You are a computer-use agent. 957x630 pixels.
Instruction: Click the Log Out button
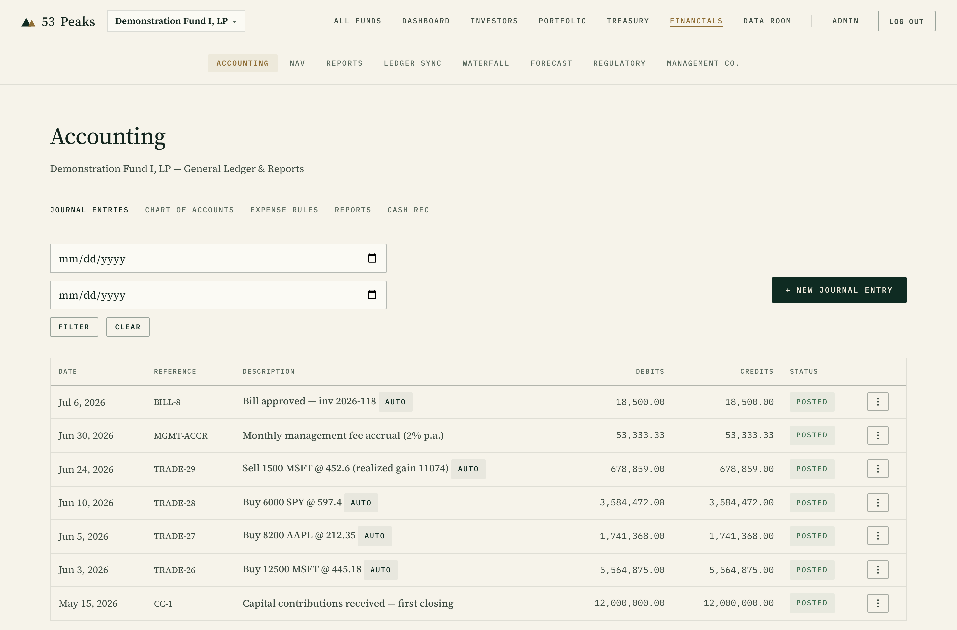click(906, 21)
